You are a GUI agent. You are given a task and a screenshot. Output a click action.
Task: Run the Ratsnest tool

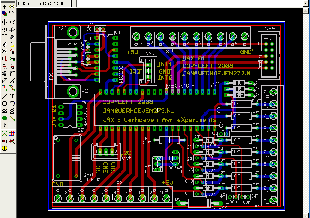[5, 133]
